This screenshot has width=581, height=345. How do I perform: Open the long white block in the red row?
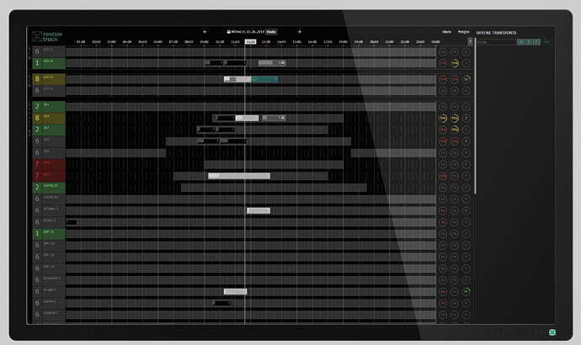tap(239, 176)
